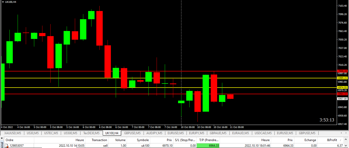Click the white 6957.00 current price label
This screenshot has height=148, width=349.
pos(343,99)
